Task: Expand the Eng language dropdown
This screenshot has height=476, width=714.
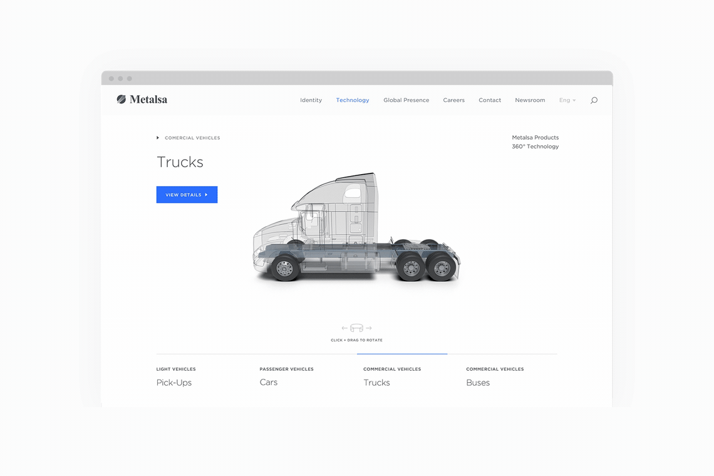Action: [567, 100]
